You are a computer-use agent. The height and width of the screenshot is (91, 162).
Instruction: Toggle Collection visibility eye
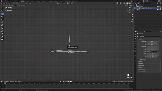point(159,7)
